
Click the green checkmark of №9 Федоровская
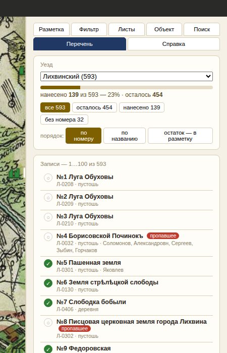click(x=48, y=349)
